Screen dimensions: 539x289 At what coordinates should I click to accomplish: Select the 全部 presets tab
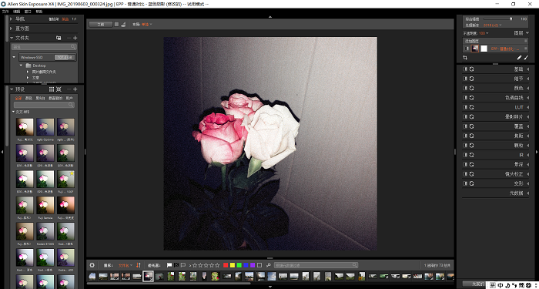click(18, 99)
